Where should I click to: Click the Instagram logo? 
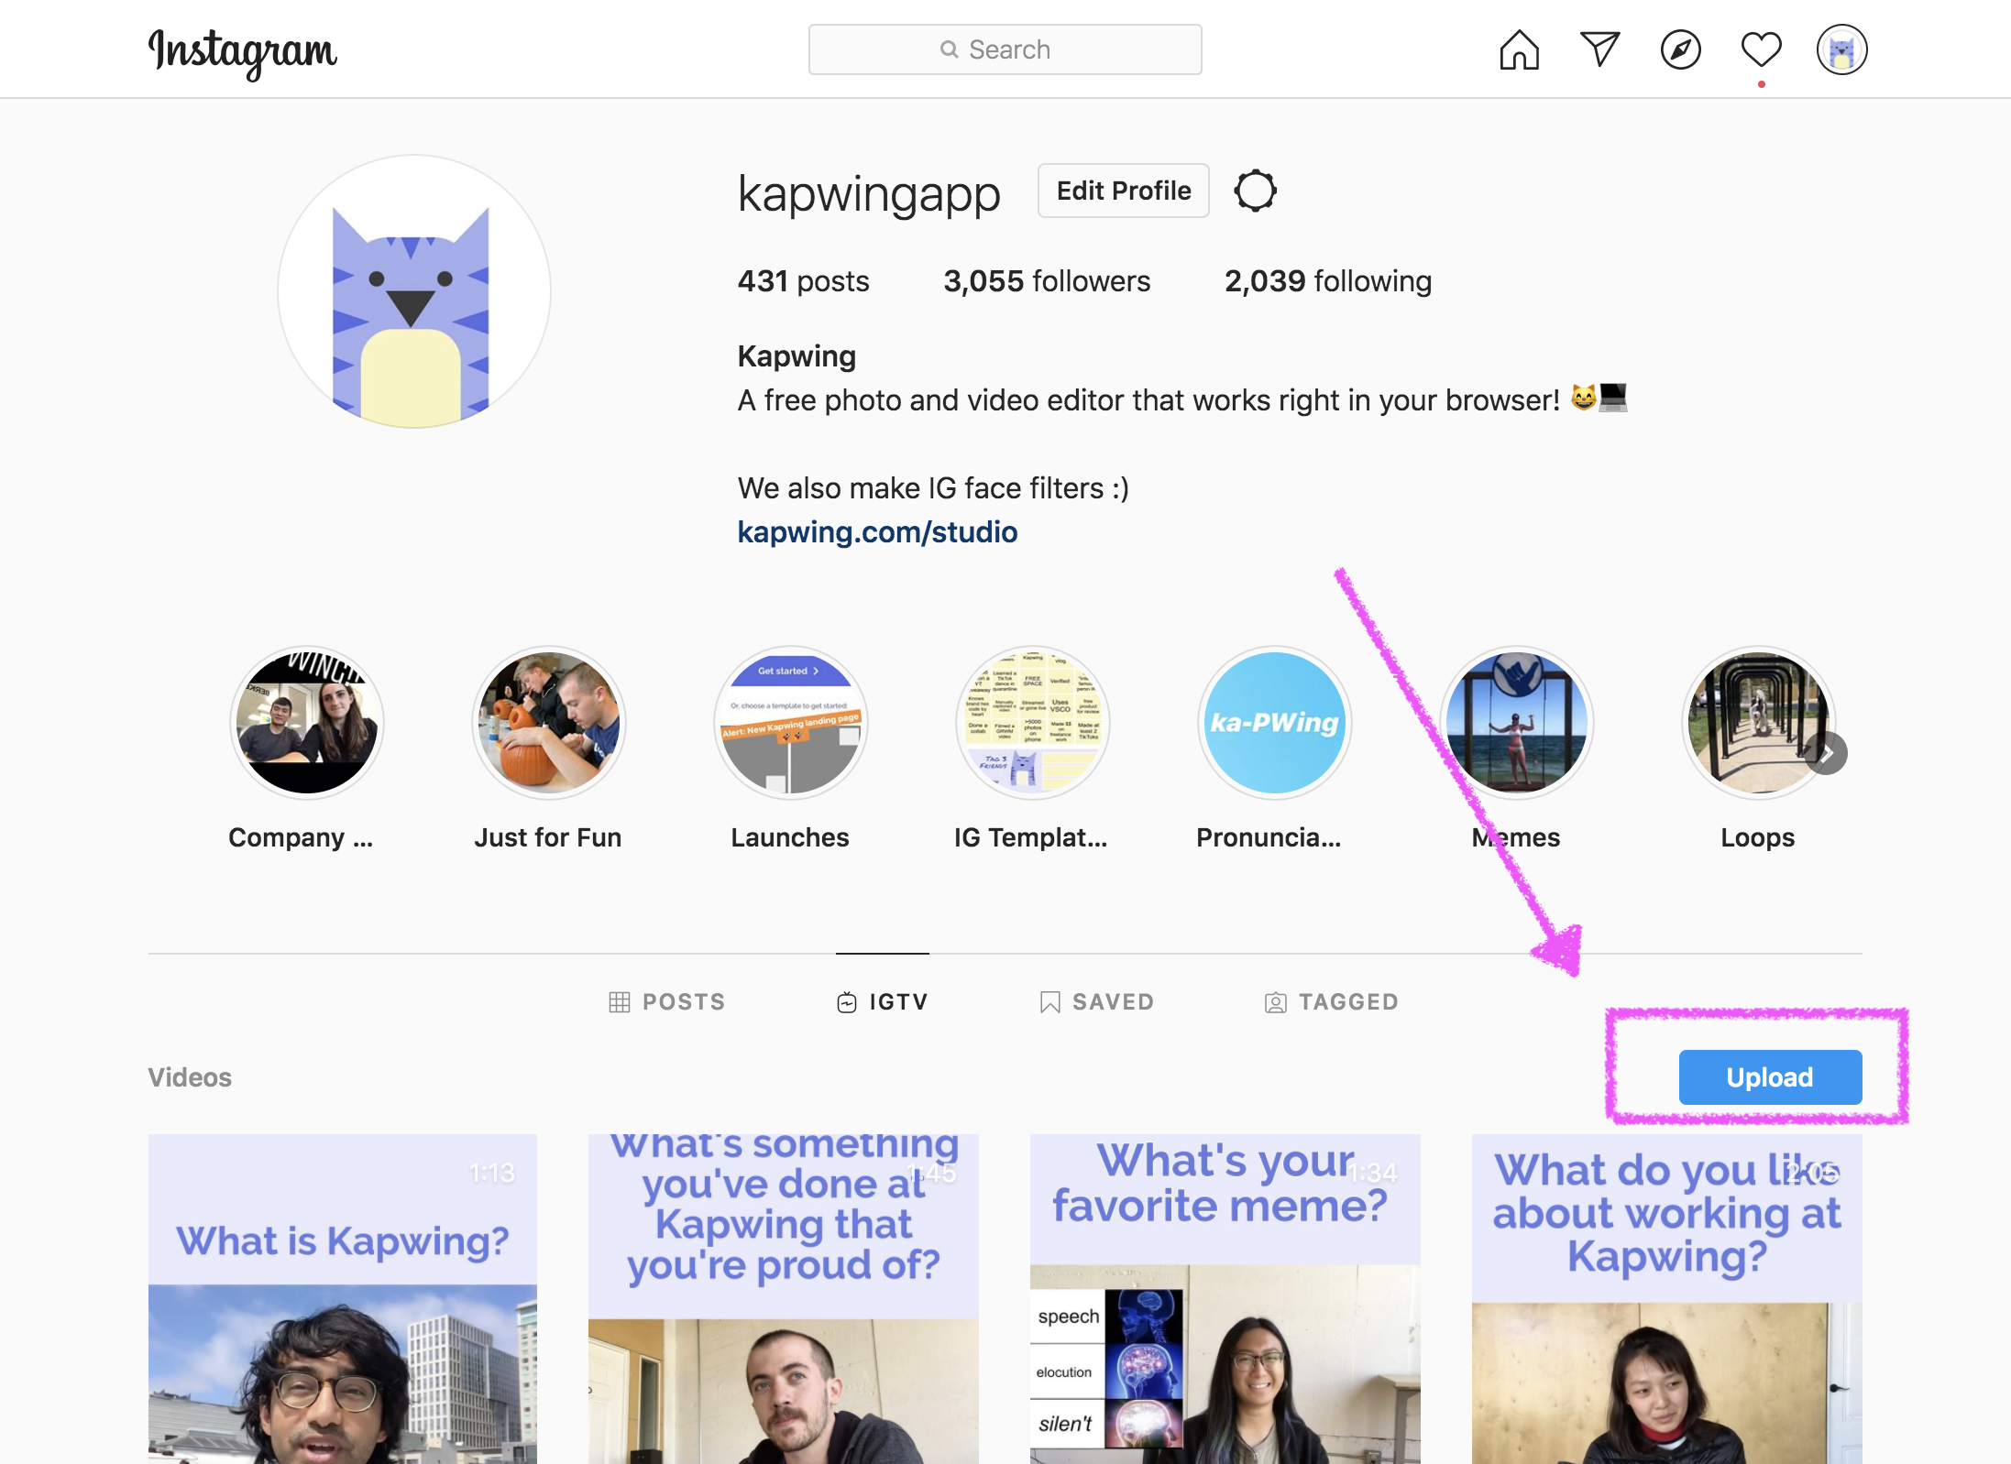click(x=243, y=51)
